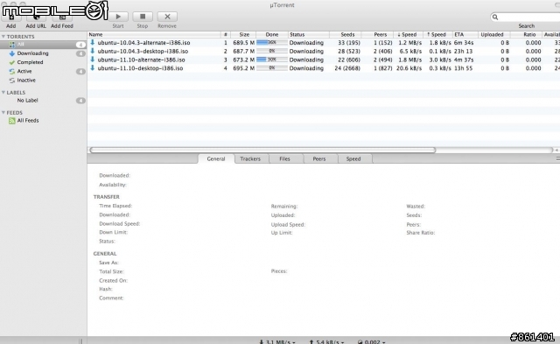The image size is (560, 344).
Task: Click the 20.6 kB/s download speed cell
Action: tap(409, 68)
